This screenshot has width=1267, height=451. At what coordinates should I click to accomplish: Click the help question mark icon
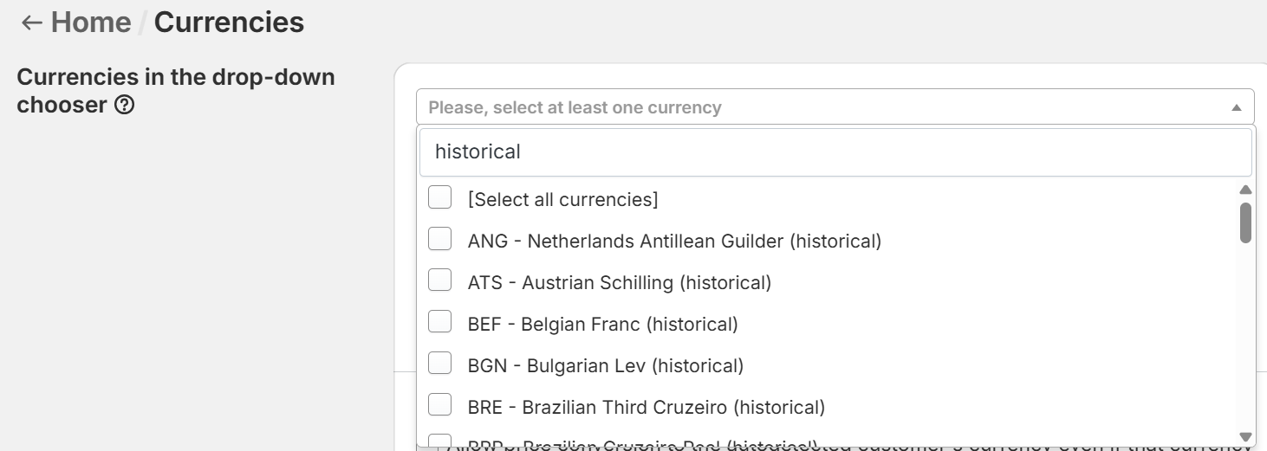point(124,106)
